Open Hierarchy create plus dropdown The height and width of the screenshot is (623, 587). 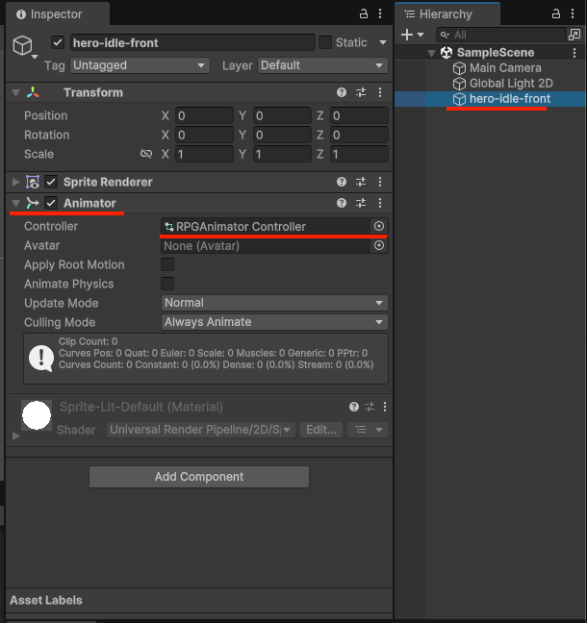click(412, 35)
